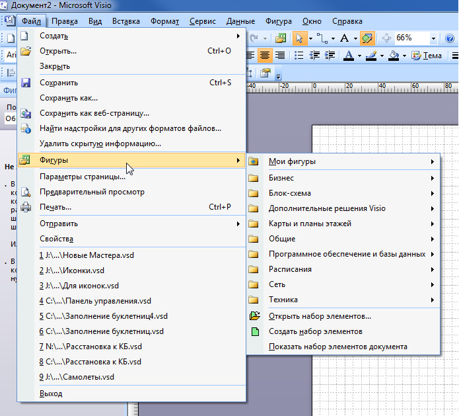The image size is (459, 416).
Task: Select the Connector tool icon
Action: (322, 38)
